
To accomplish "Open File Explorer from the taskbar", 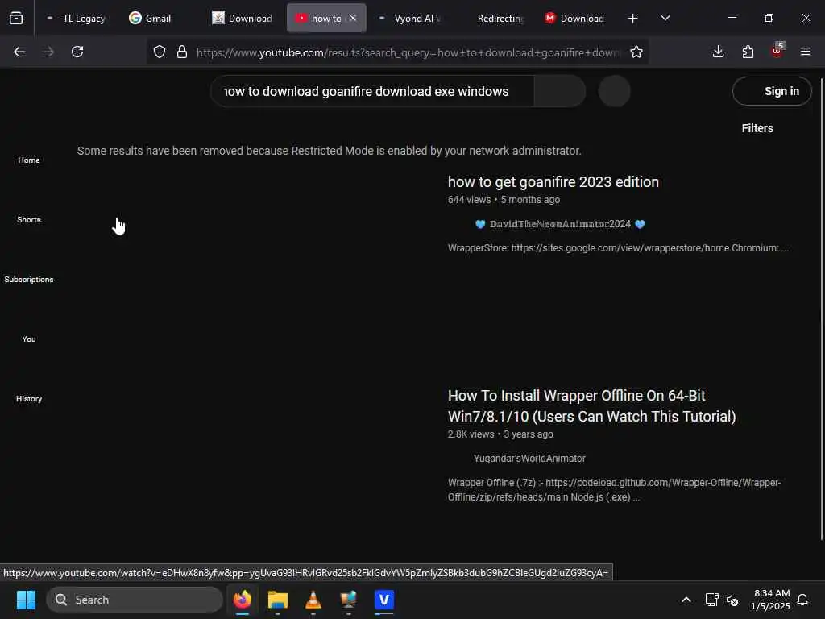I will click(278, 600).
